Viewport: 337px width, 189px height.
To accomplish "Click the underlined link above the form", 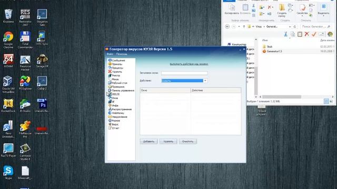I will tap(189, 64).
